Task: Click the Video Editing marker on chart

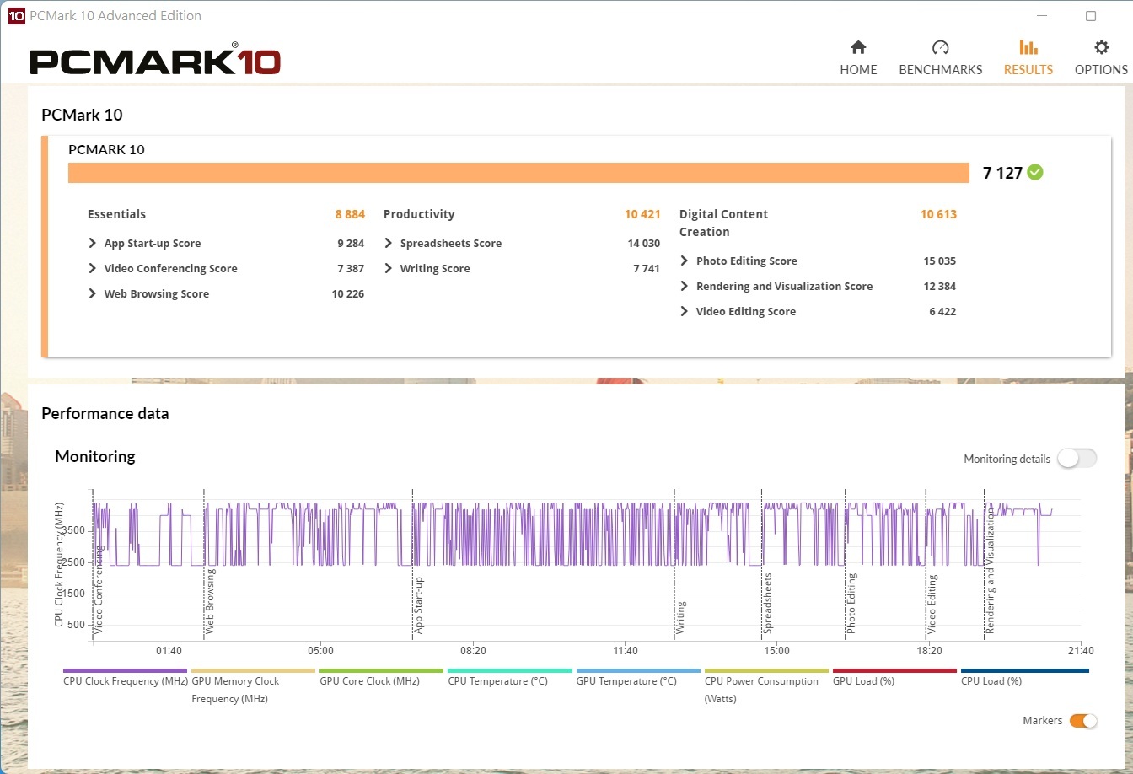Action: [x=932, y=605]
